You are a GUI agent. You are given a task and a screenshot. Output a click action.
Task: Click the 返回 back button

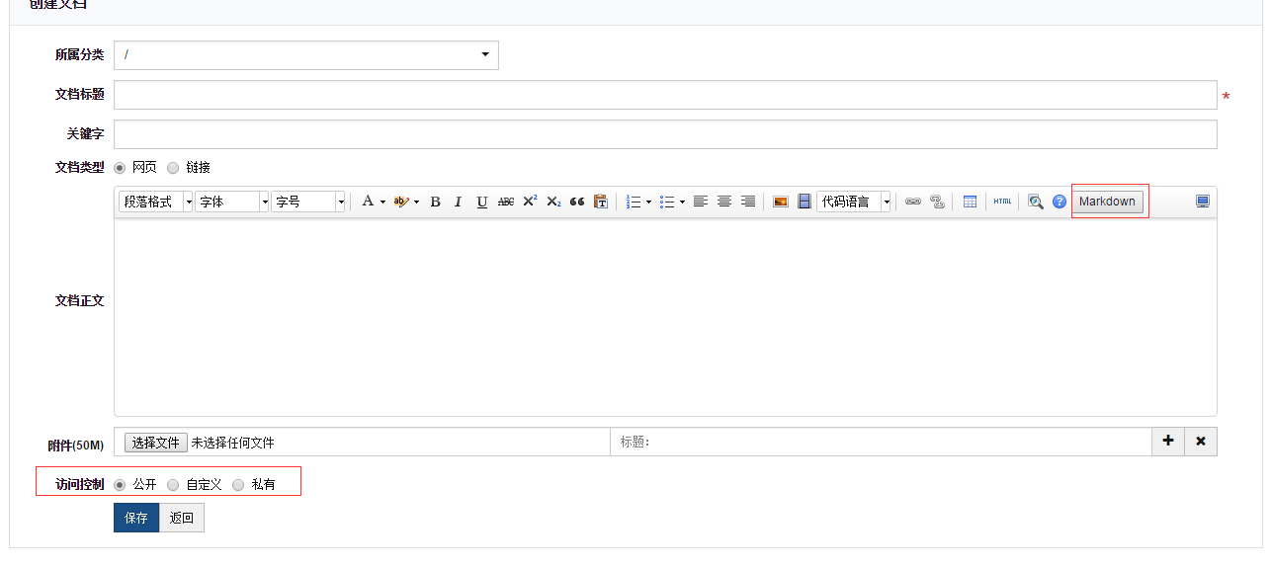pyautogui.click(x=182, y=518)
